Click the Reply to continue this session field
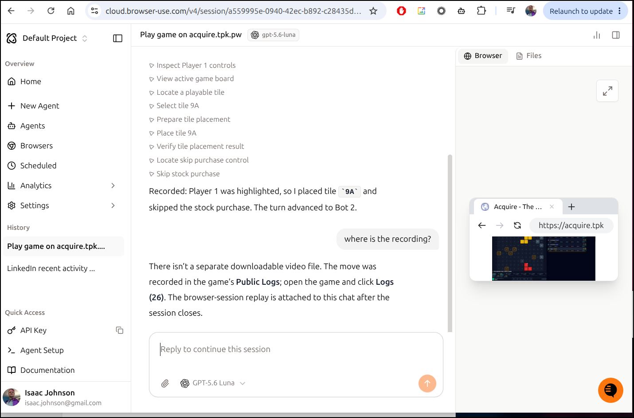This screenshot has height=418, width=634. (x=296, y=349)
